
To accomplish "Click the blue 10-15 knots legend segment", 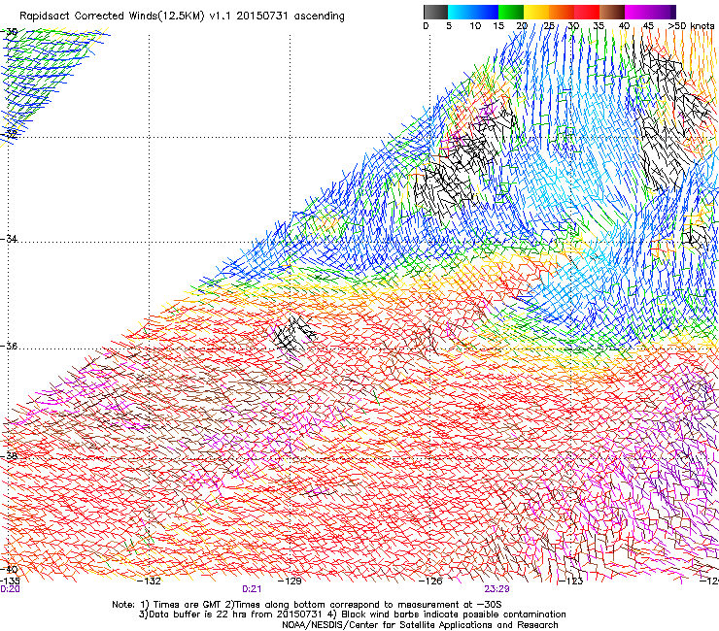I will [x=485, y=12].
